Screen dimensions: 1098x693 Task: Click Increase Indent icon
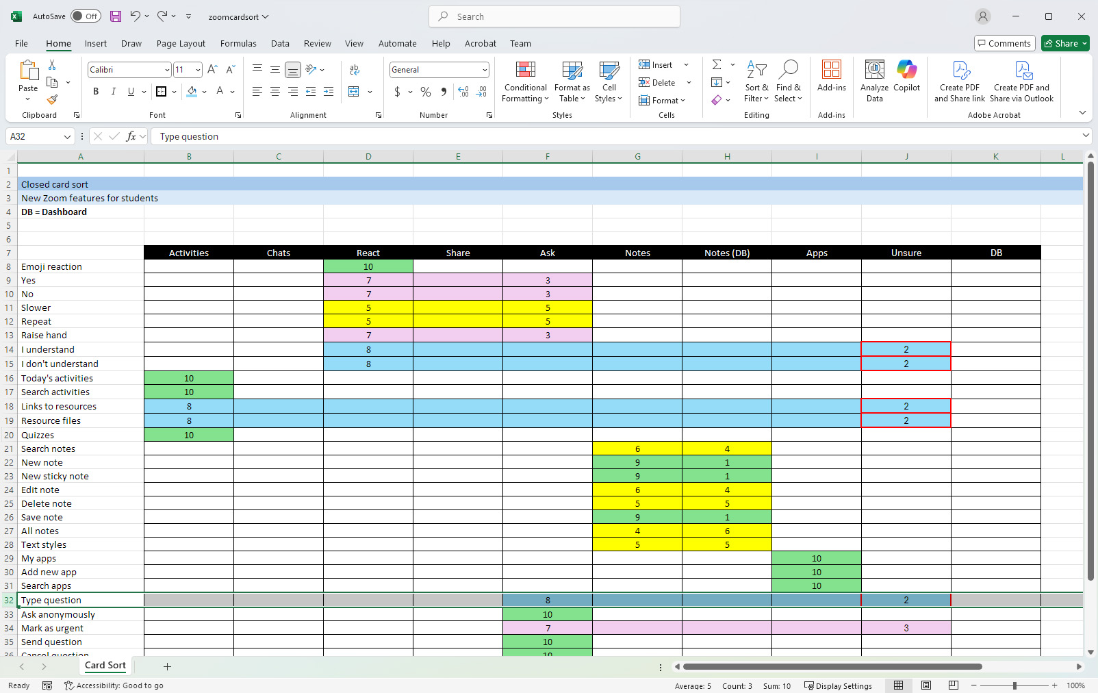tap(329, 91)
